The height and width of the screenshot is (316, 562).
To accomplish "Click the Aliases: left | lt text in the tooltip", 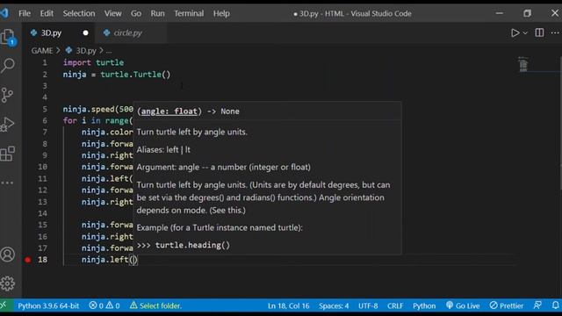I will point(163,150).
